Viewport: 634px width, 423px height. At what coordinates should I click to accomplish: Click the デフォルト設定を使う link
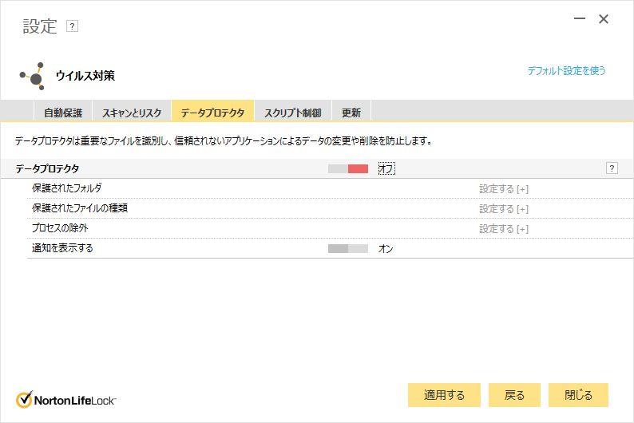click(x=566, y=71)
